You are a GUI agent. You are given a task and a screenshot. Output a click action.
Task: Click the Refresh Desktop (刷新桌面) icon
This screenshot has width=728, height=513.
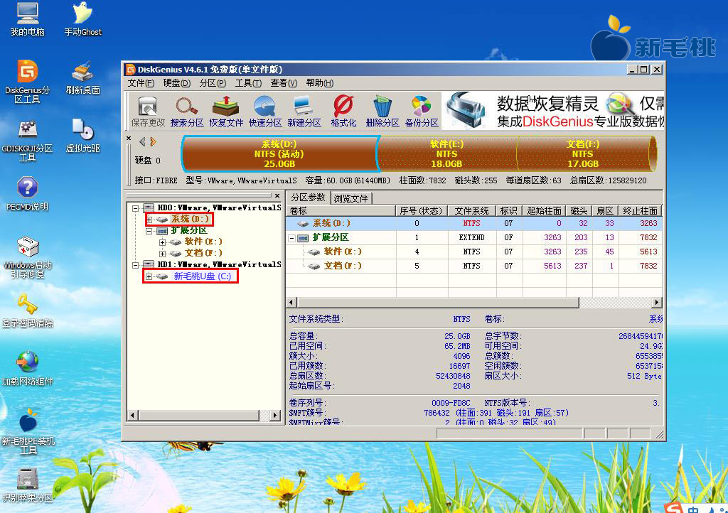pos(82,78)
